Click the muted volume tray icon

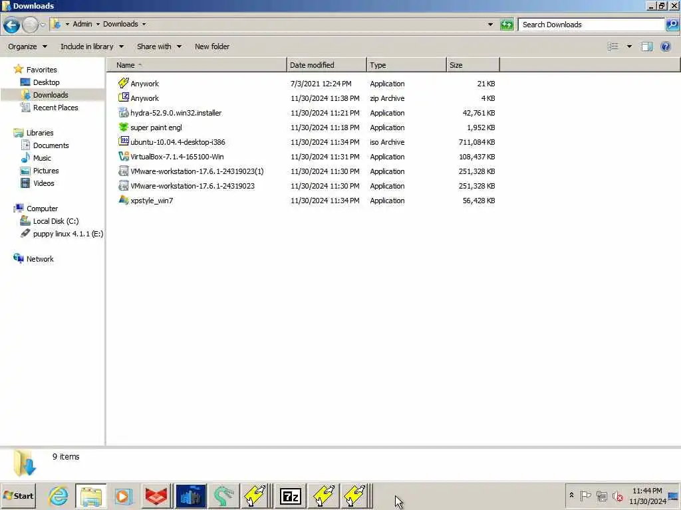[617, 495]
